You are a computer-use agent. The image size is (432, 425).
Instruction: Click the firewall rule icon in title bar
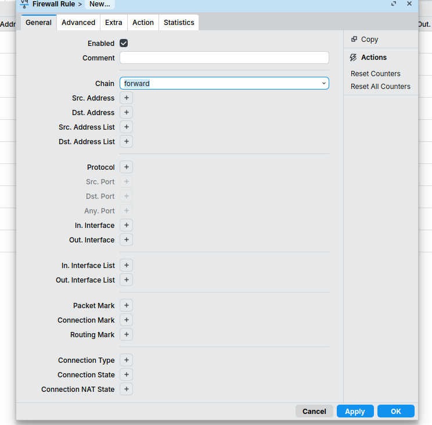(x=24, y=4)
